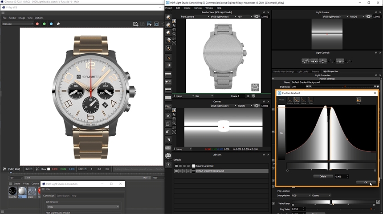Screen dimensions: 383x214
Task: Refresh the Render View
Action: pyautogui.click(x=253, y=96)
